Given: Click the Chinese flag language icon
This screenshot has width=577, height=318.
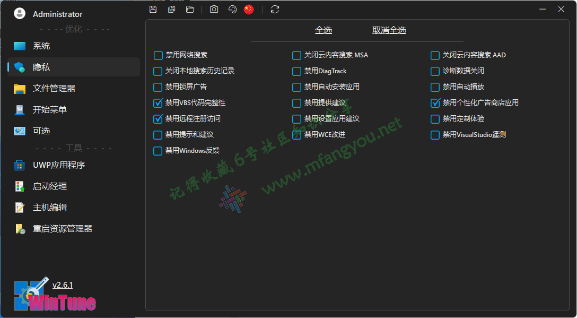Looking at the screenshot, I should 249,10.
